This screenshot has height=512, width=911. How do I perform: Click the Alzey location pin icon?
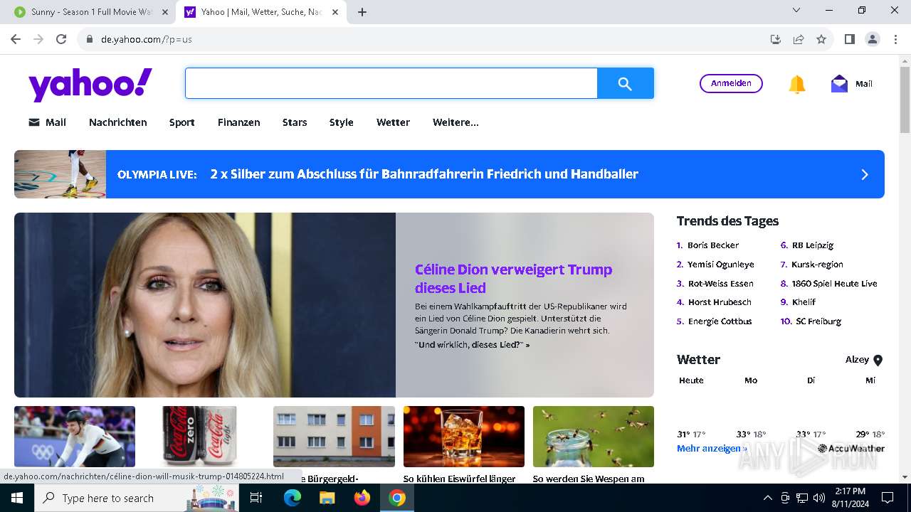(878, 361)
